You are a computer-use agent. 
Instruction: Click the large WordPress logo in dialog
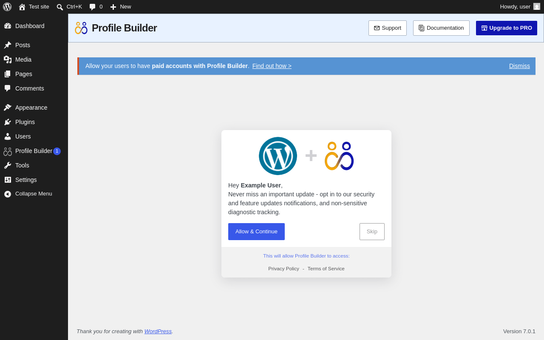click(x=278, y=156)
